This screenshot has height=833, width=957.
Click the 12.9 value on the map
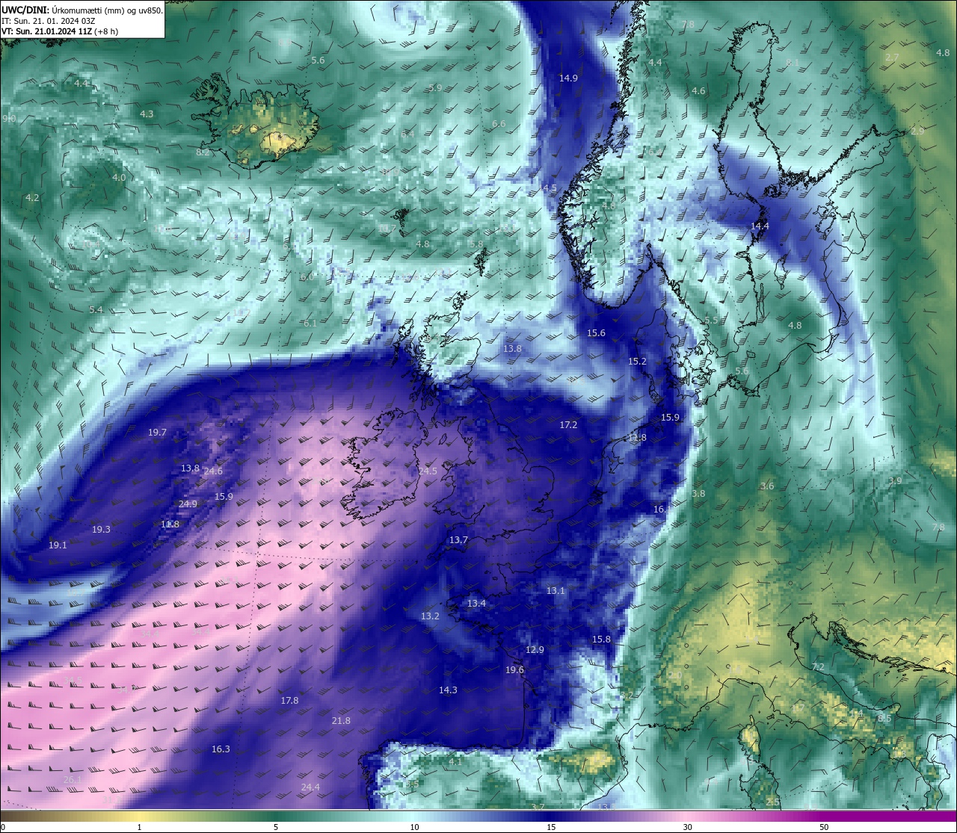(x=535, y=650)
